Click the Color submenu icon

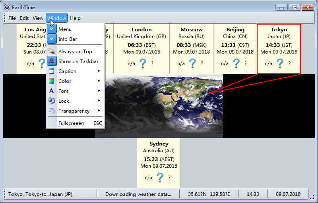point(52,81)
